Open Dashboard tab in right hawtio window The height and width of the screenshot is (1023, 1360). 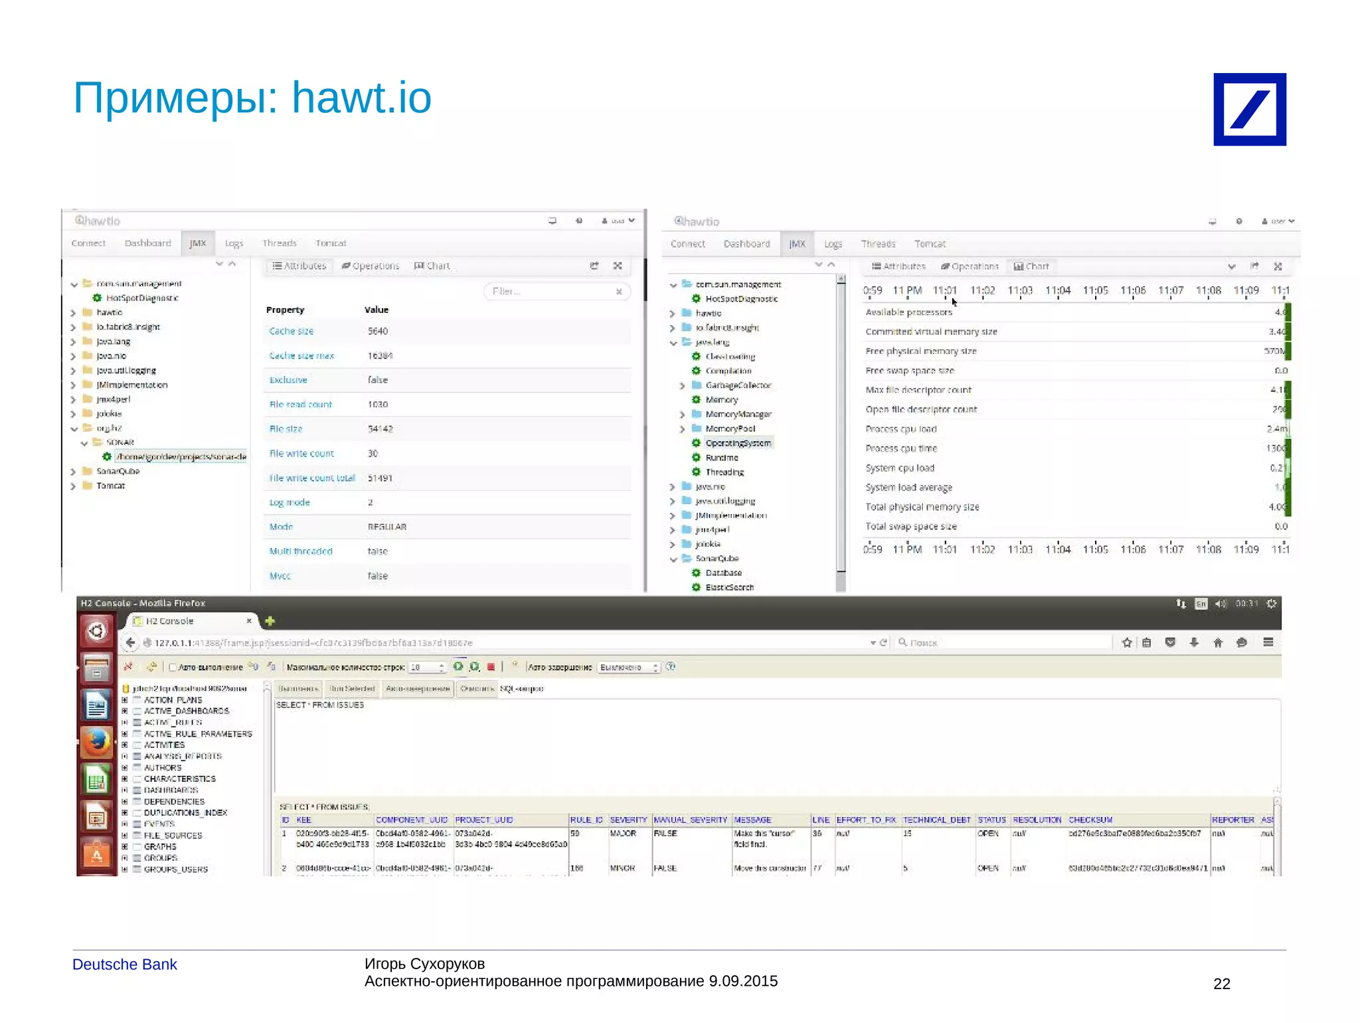747,244
